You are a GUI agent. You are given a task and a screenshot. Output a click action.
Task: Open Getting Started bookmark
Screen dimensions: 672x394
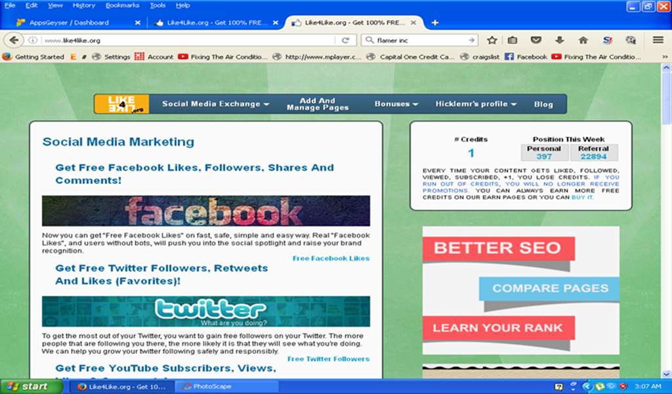tap(33, 56)
